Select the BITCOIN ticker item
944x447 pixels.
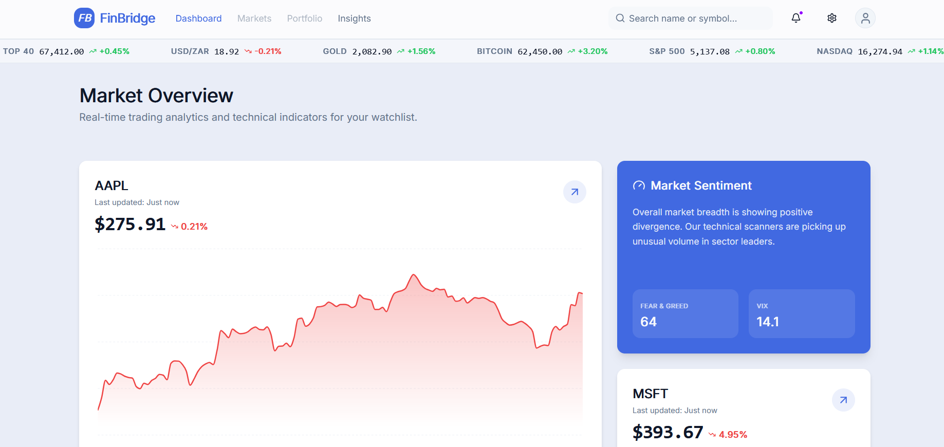coord(542,51)
